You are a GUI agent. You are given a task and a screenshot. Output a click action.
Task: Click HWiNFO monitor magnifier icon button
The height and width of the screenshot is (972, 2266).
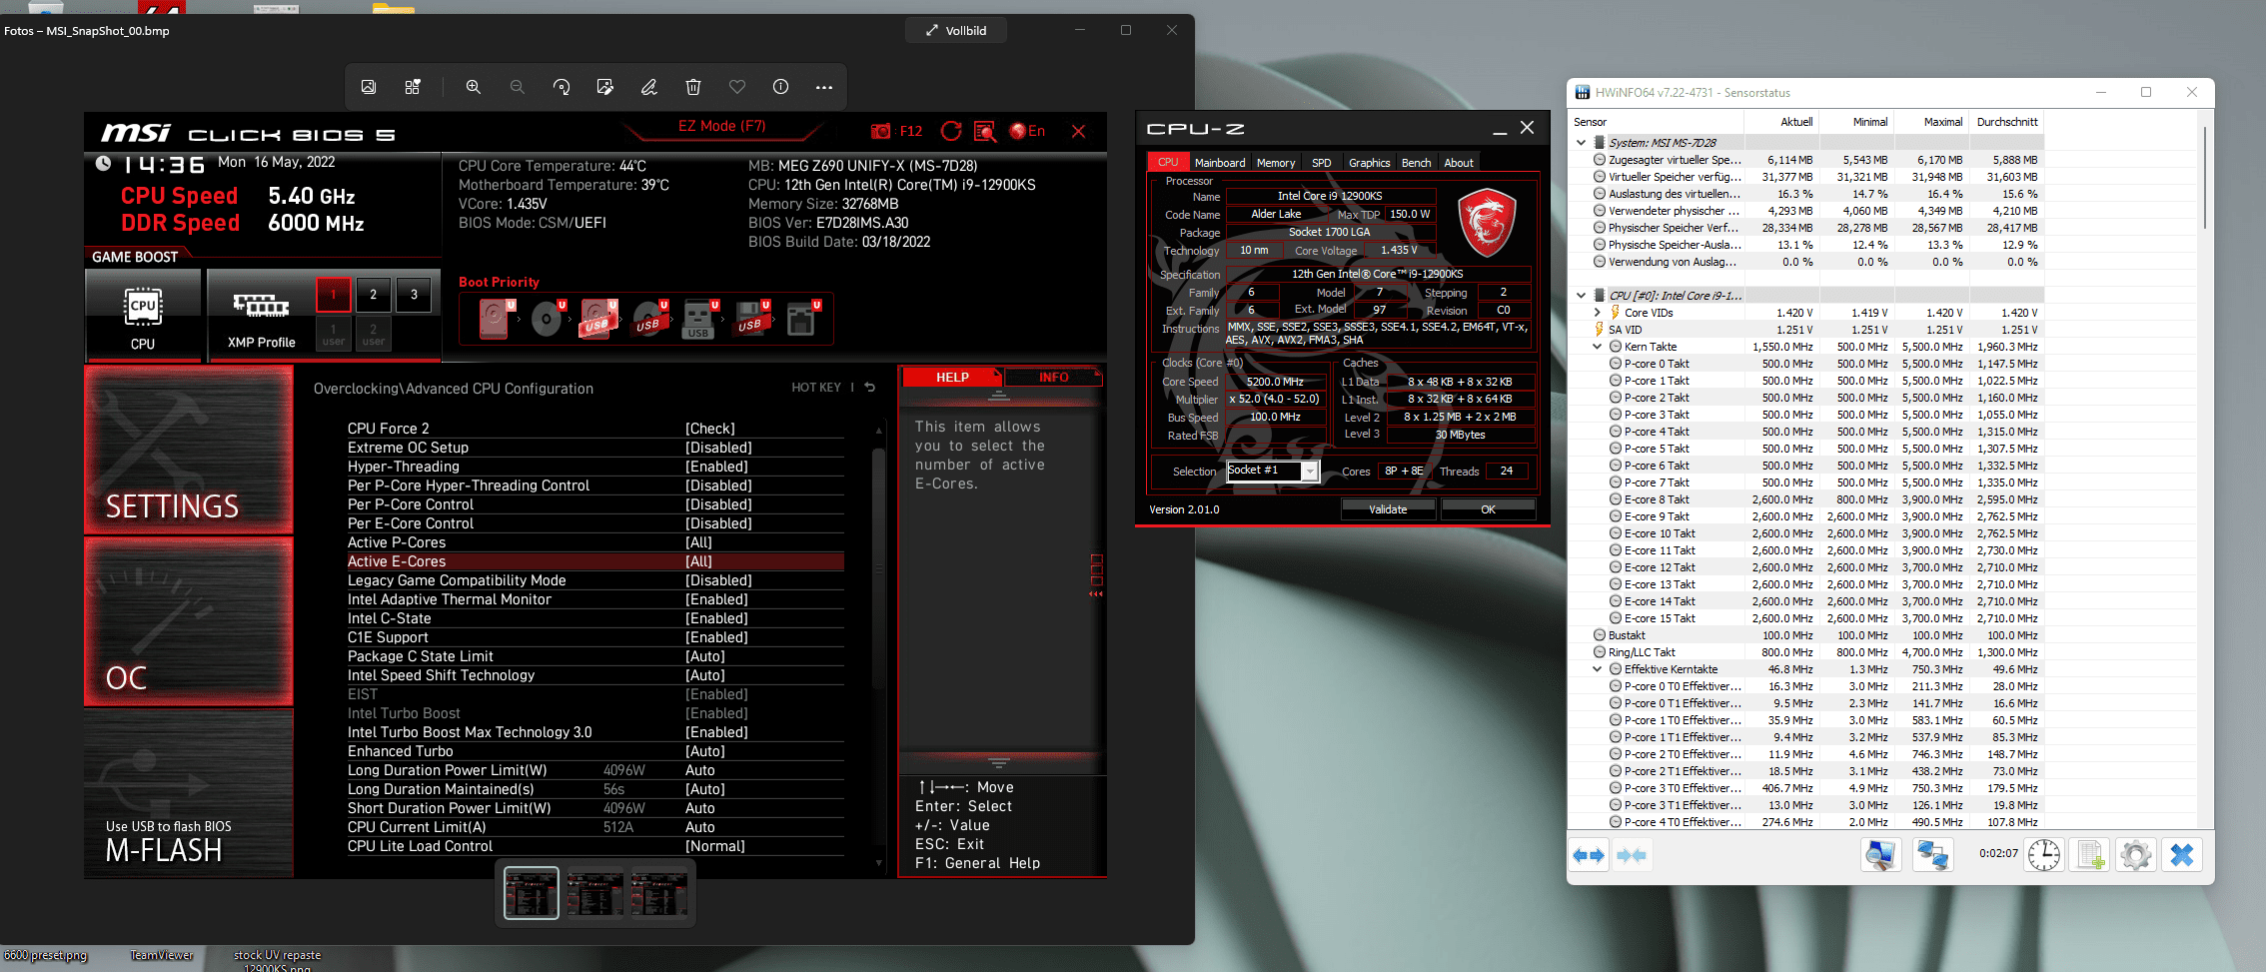[x=1880, y=855]
